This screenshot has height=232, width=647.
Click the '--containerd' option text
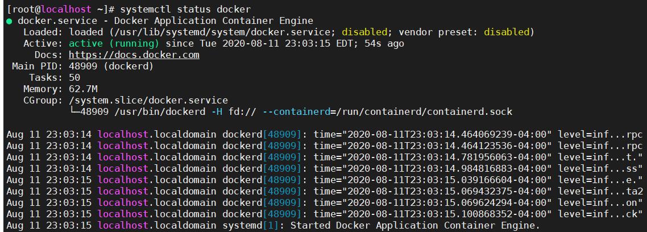(x=296, y=111)
